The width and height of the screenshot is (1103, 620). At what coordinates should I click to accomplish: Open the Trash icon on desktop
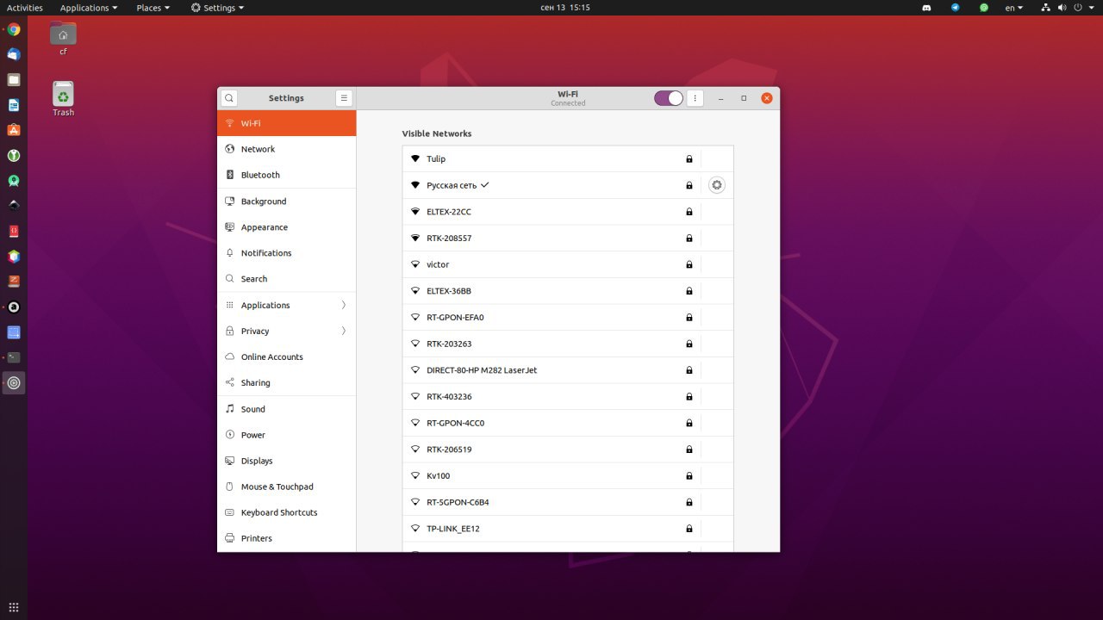pos(63,99)
